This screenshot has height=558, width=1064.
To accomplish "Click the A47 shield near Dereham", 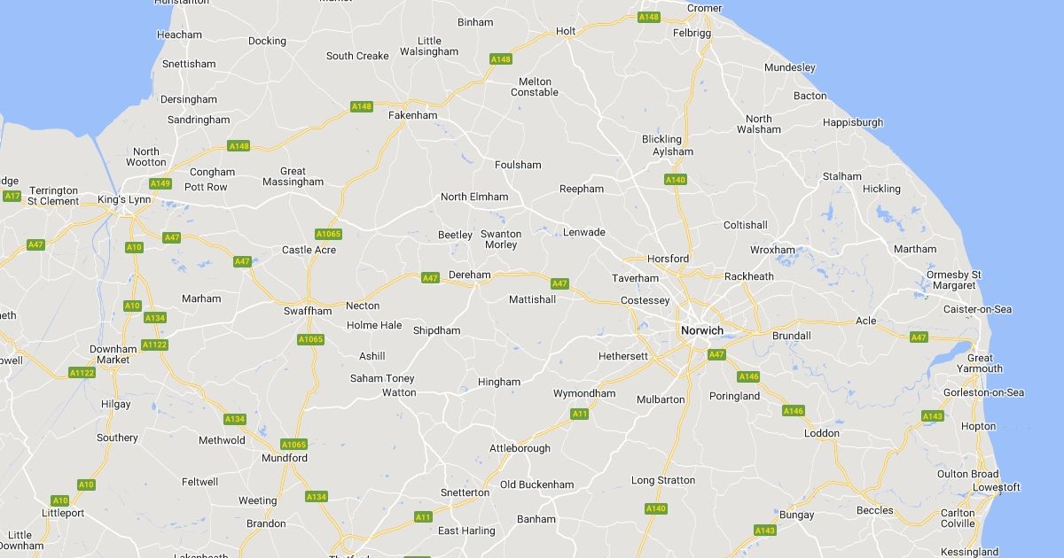I will 430,278.
